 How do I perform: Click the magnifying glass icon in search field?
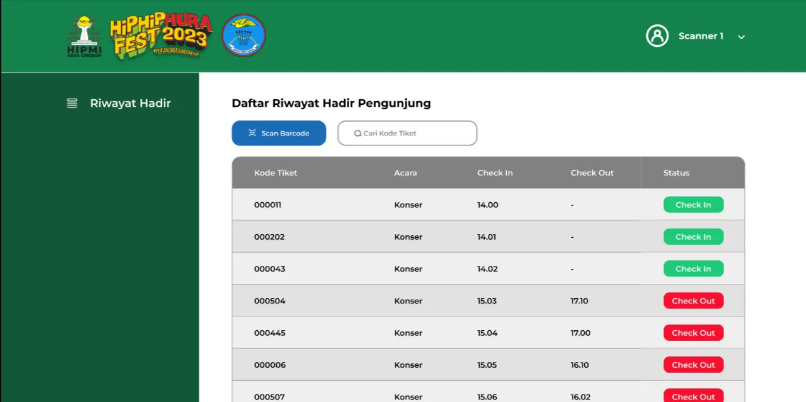[357, 133]
